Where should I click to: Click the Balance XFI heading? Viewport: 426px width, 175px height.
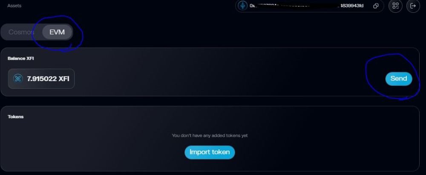pyautogui.click(x=20, y=58)
